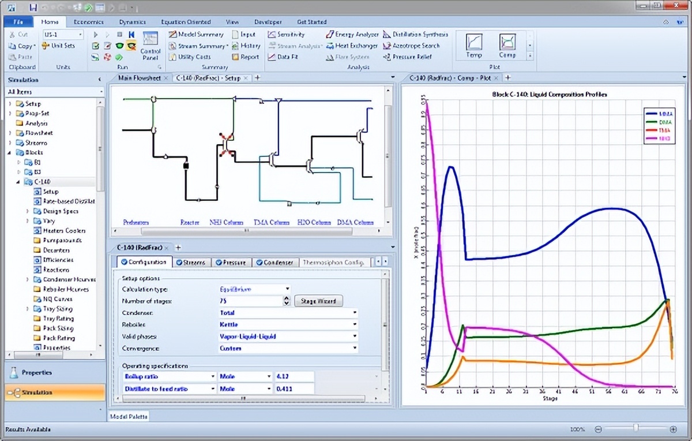Switch to the Properties environment button

(x=37, y=373)
